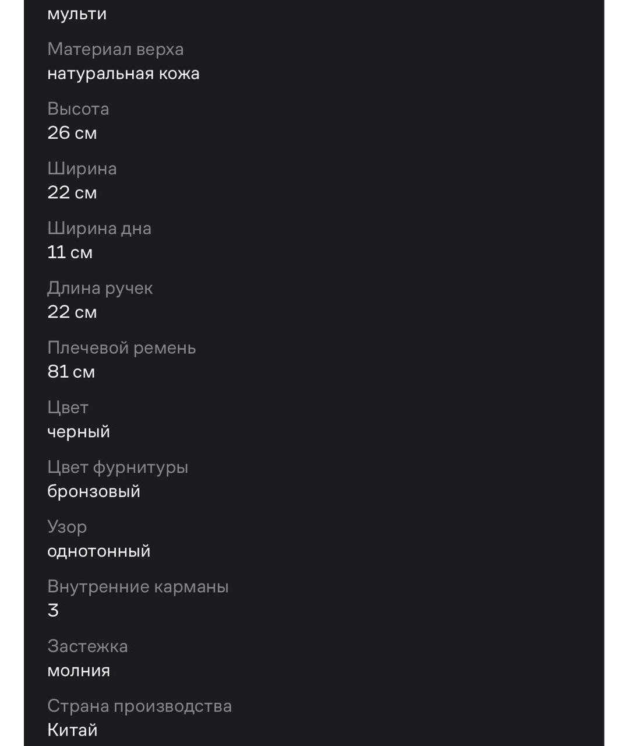Click the 'Узор' attribute label

coord(67,527)
